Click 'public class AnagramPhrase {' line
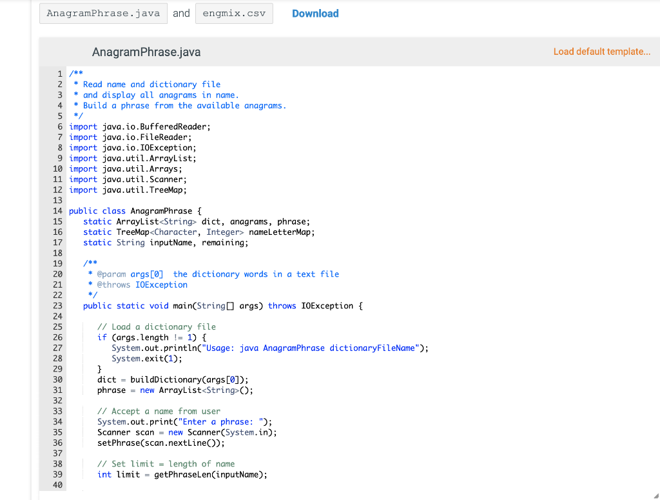 135,211
